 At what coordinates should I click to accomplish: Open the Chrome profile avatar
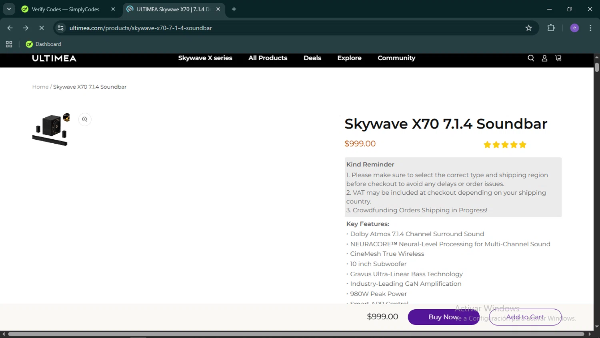(574, 28)
